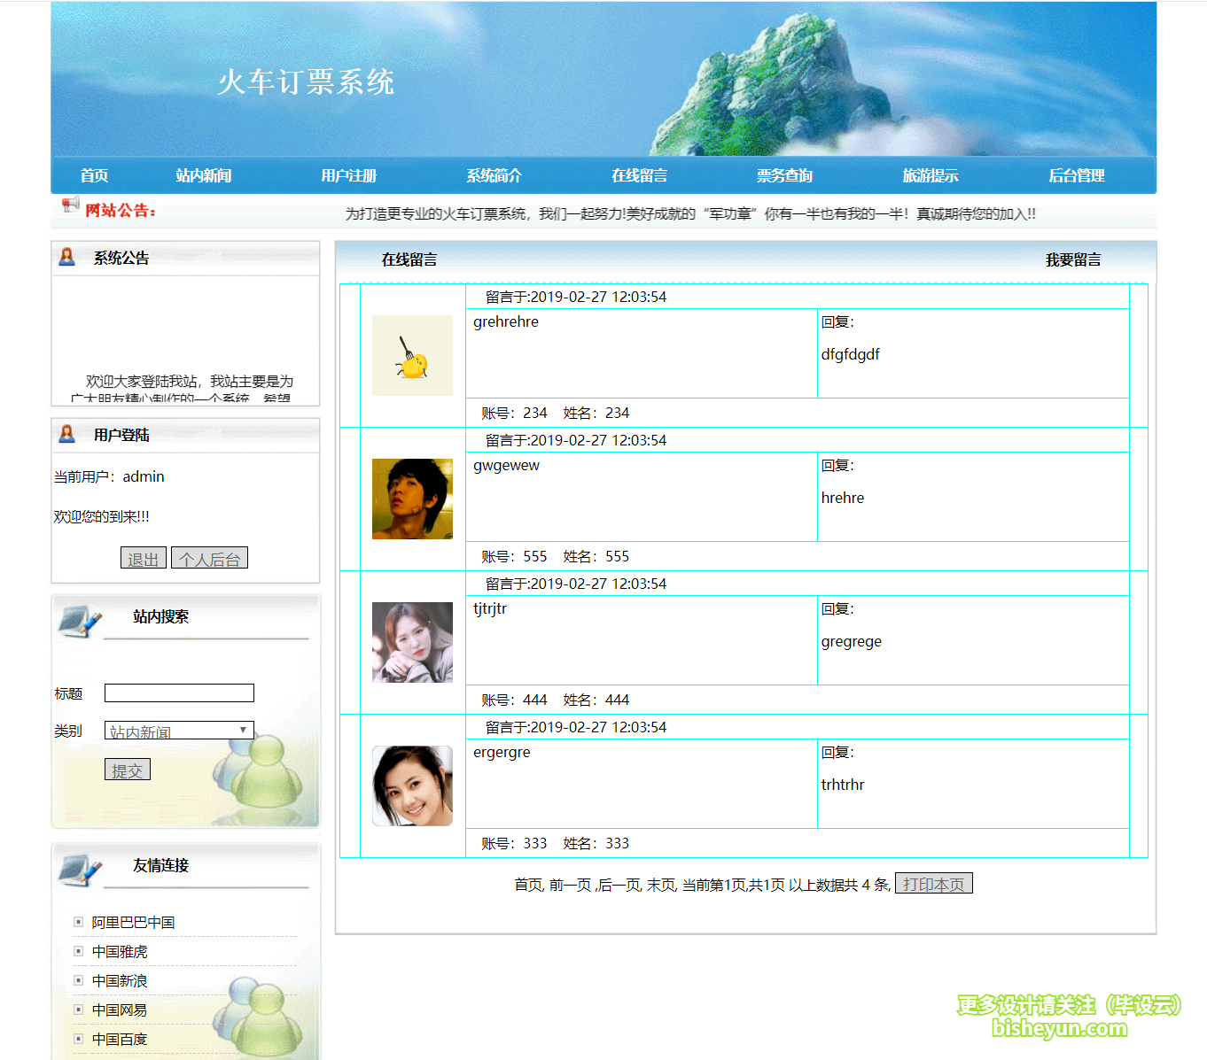Click the 中国百度 friendly link
Viewport: 1207px width, 1060px height.
pos(118,1038)
